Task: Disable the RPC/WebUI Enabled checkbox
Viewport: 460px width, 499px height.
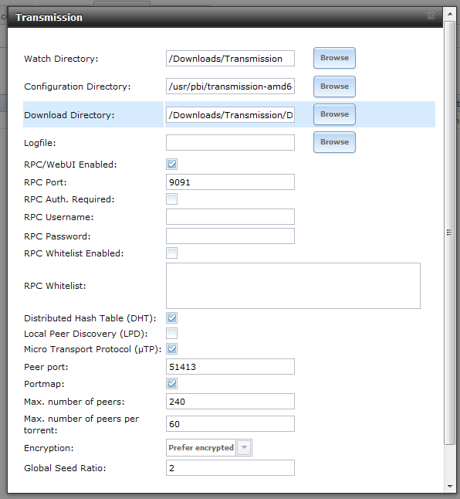Action: (171, 165)
